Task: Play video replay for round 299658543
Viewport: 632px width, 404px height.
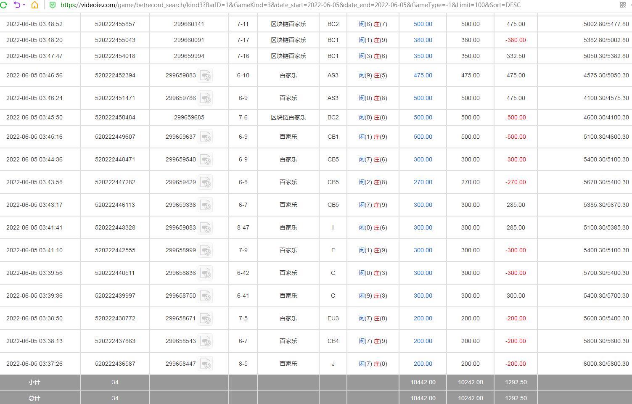Action: click(x=205, y=341)
